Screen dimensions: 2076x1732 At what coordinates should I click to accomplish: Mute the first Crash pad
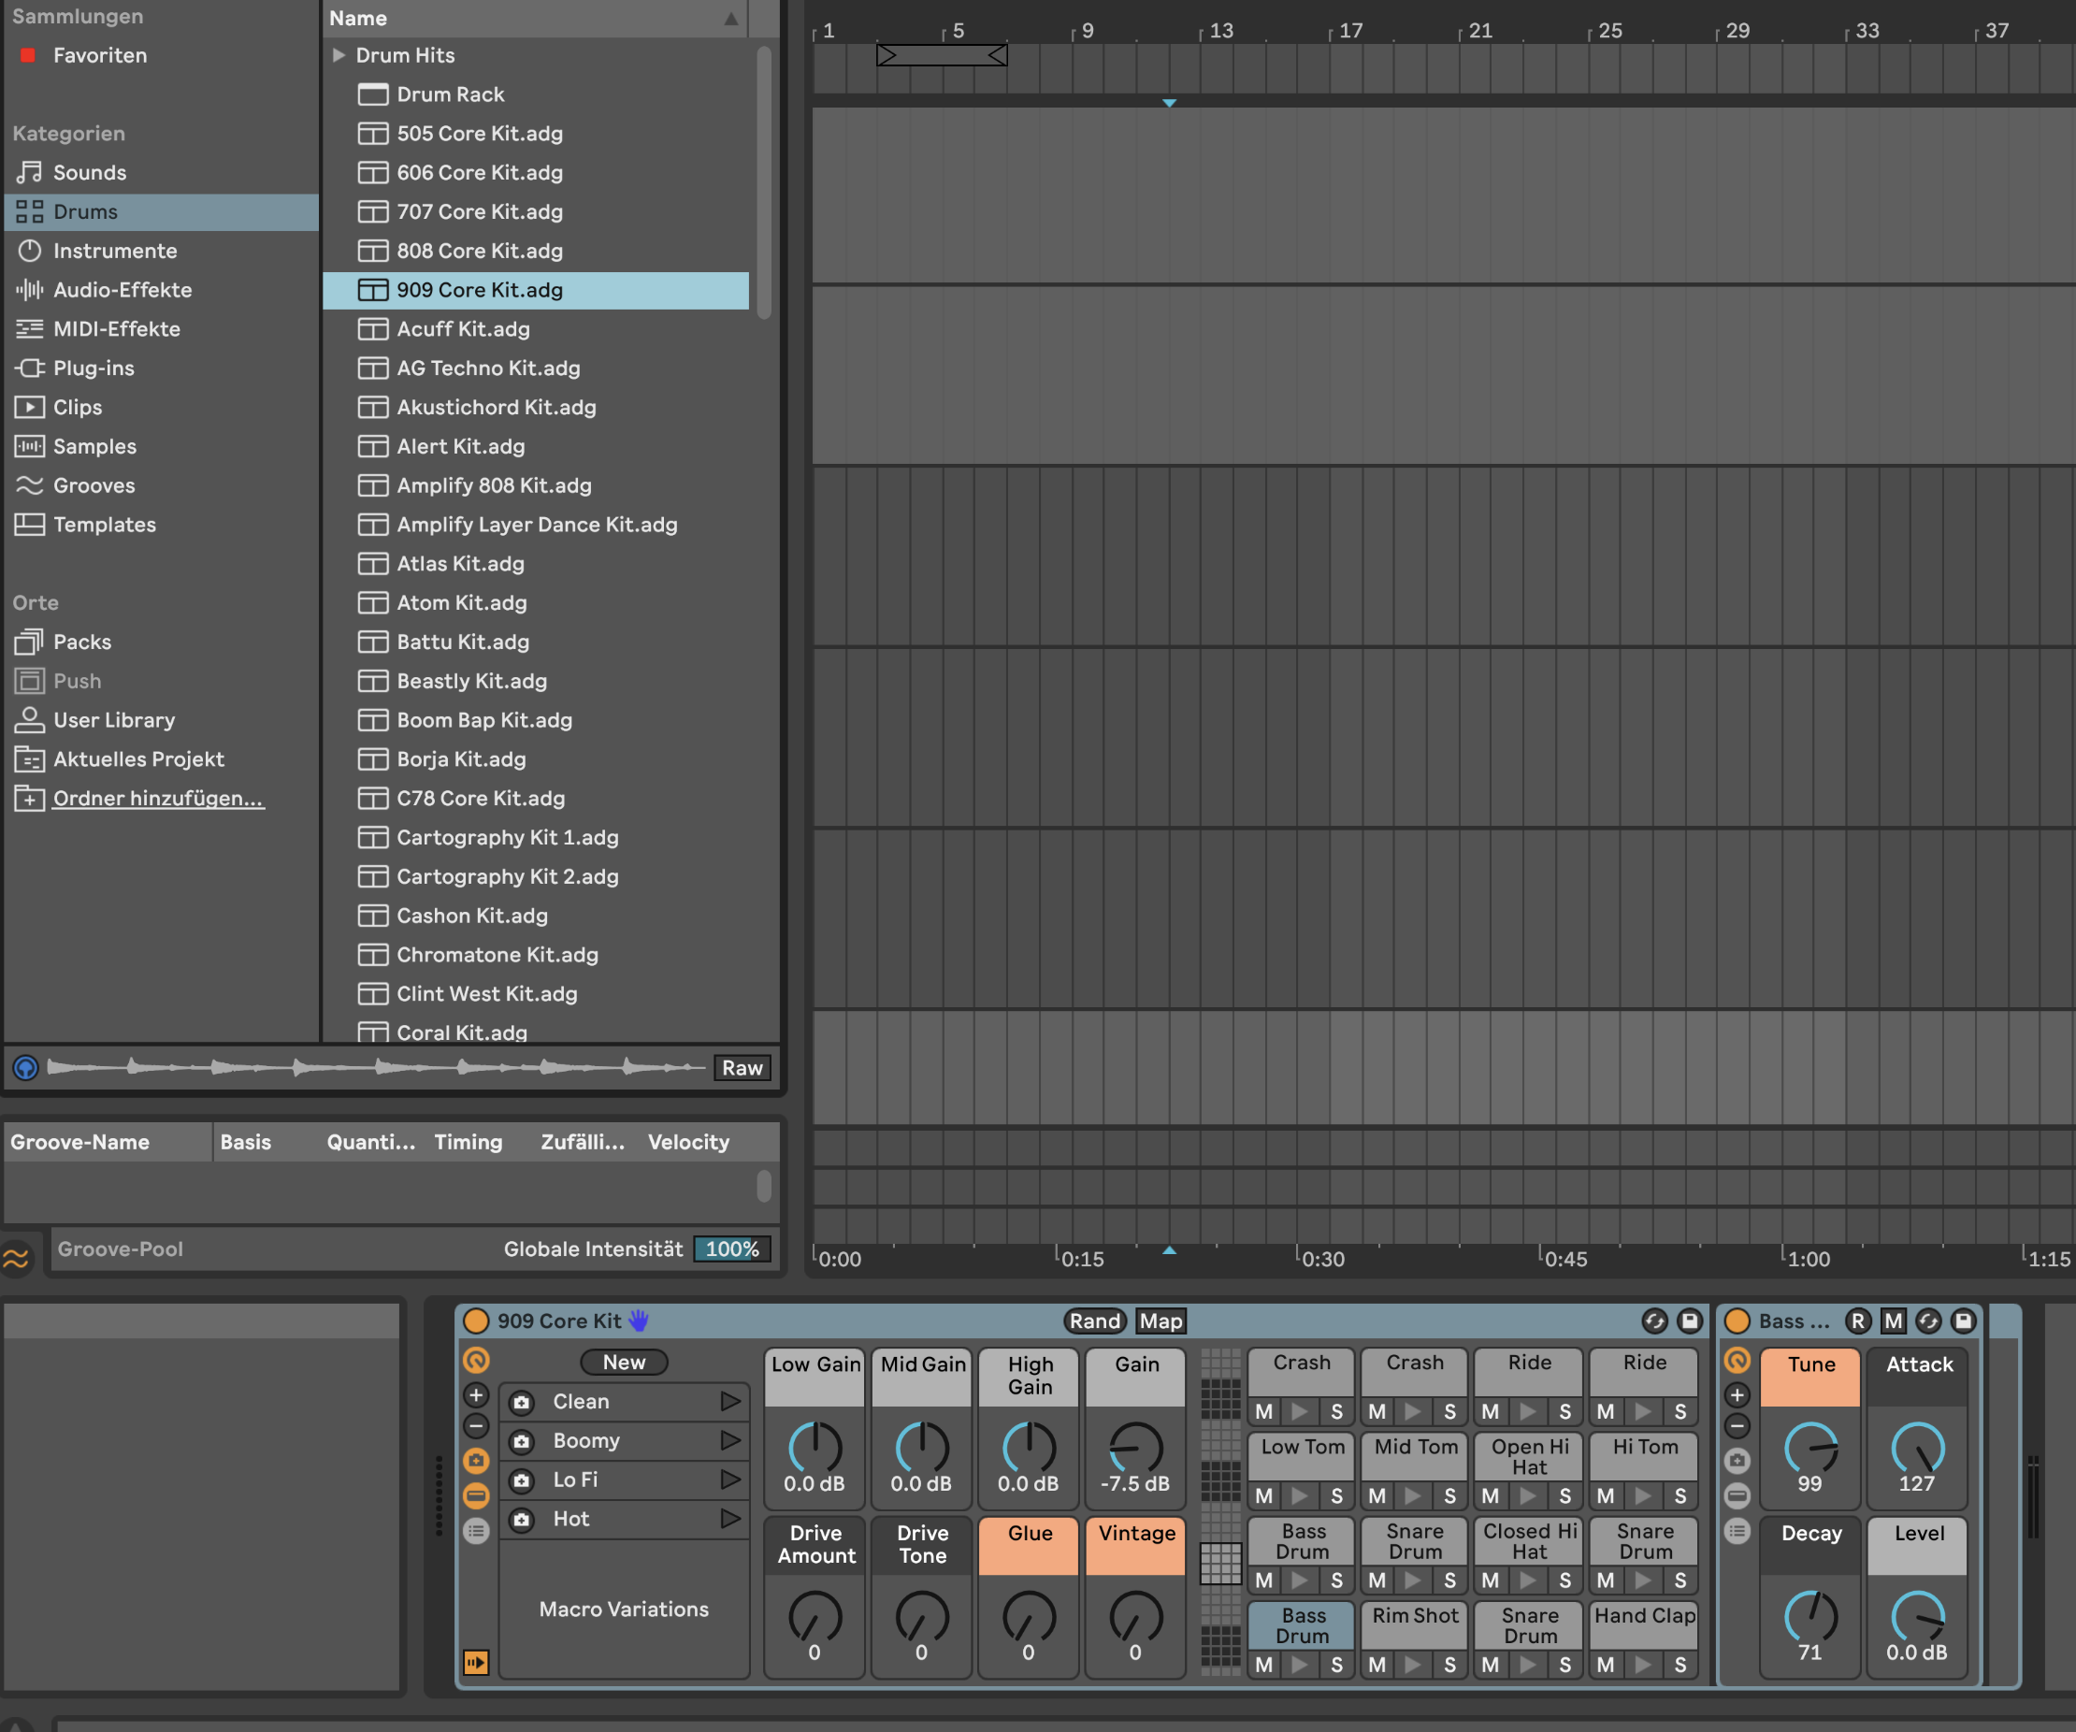1263,1410
